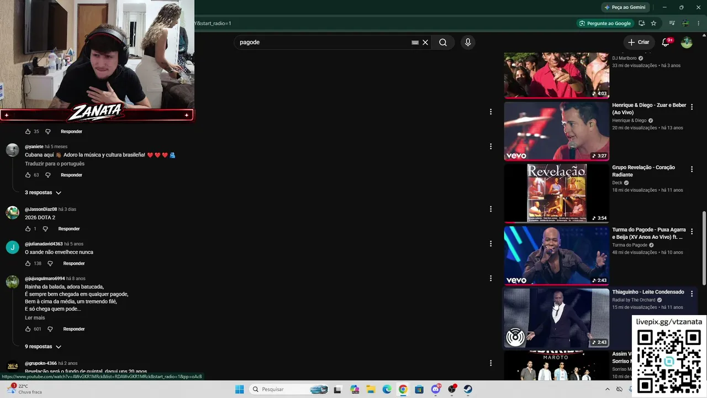Screen dimensions: 707x398
Task: Open Microsoft Store from the taskbar
Action: (x=419, y=389)
